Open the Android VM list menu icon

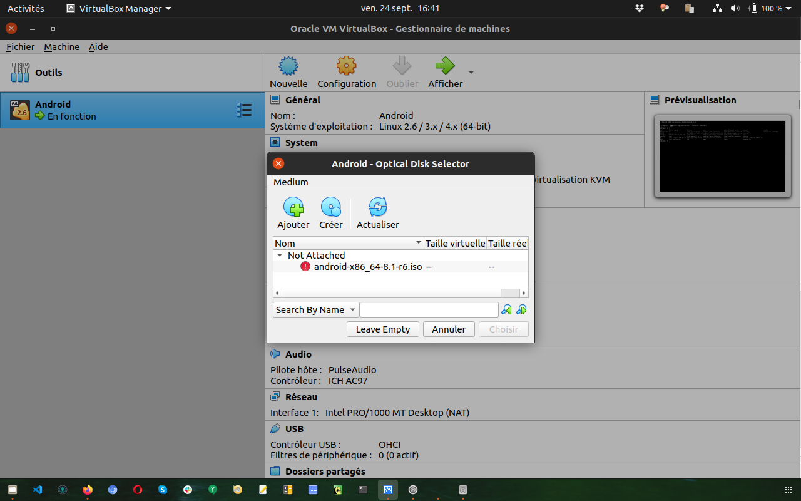(x=244, y=110)
